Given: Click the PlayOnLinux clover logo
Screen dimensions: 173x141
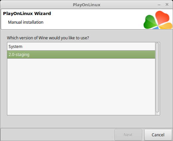Looking at the screenshot, I should click(158, 20).
